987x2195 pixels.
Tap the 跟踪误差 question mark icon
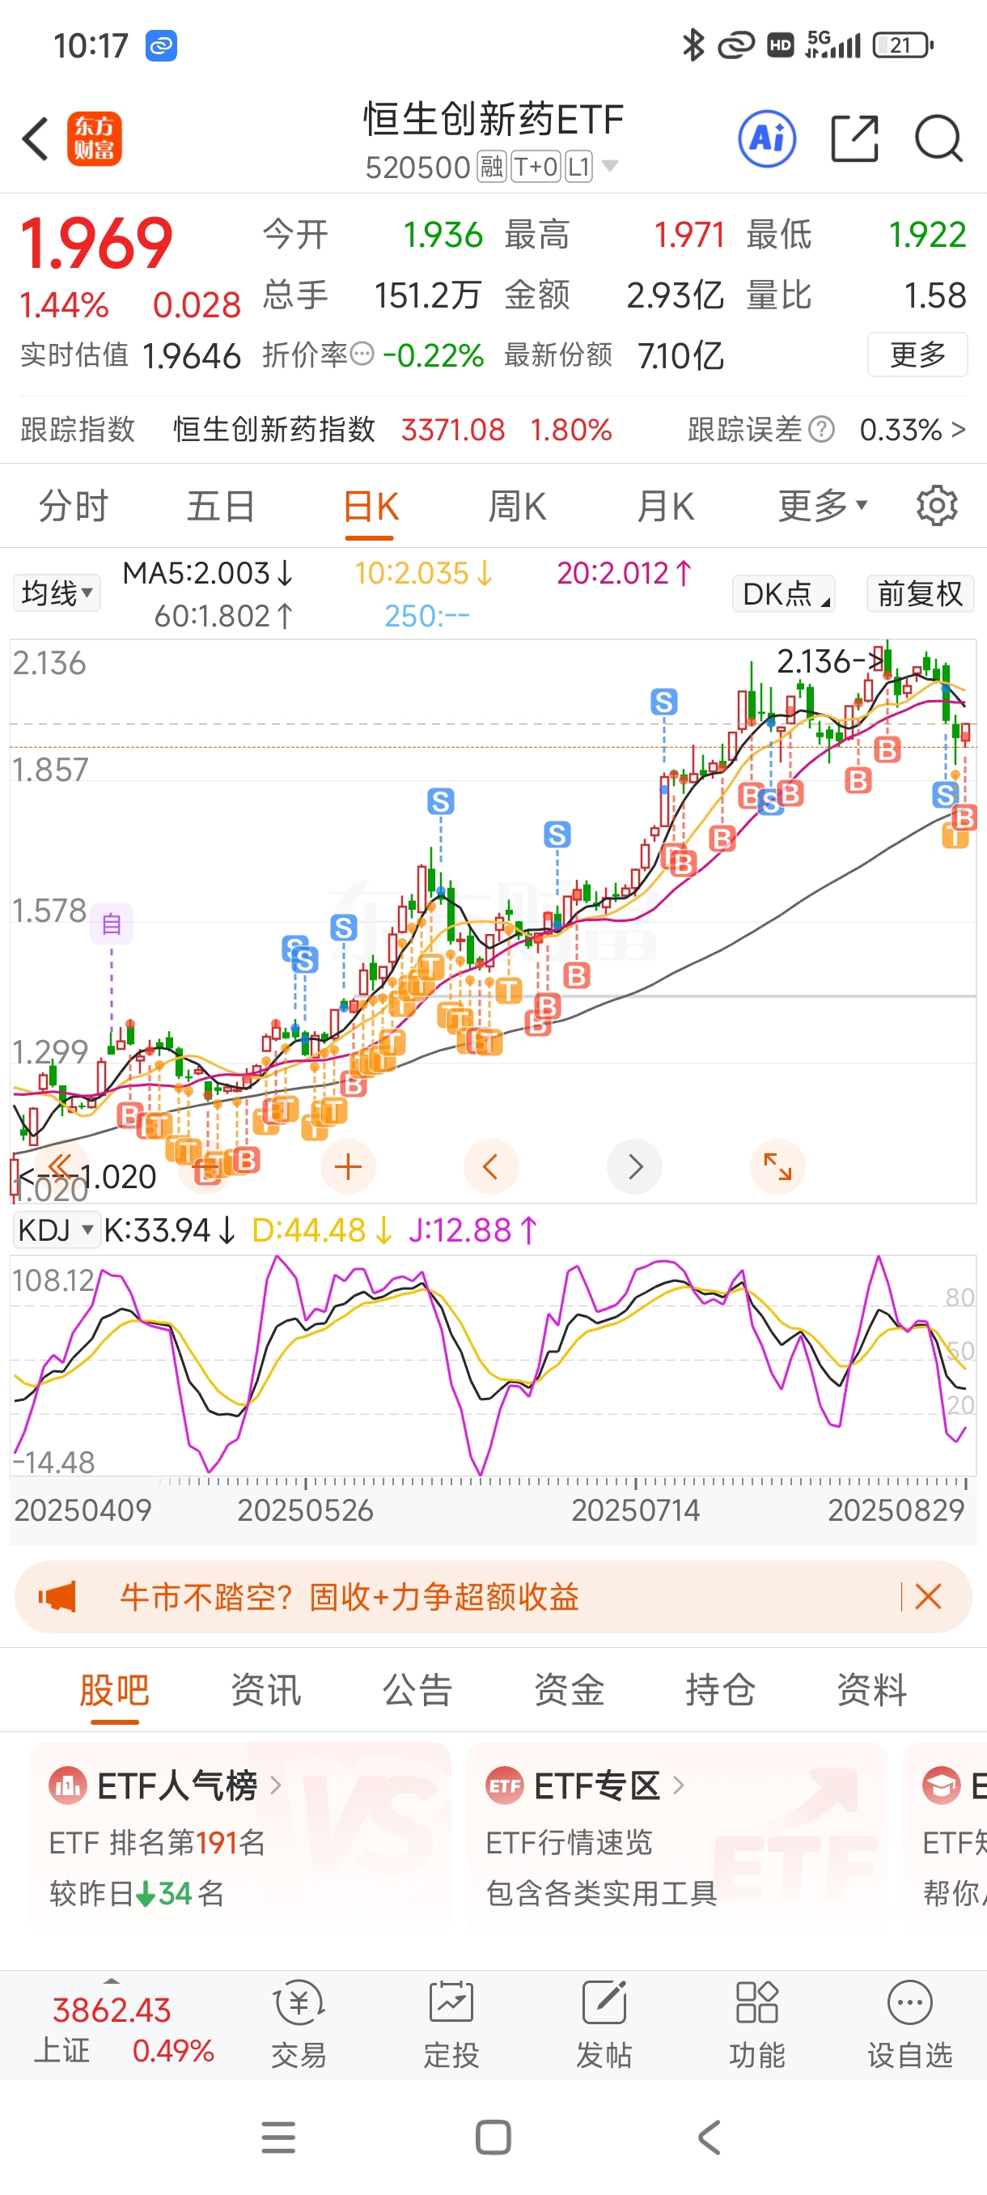pos(821,430)
